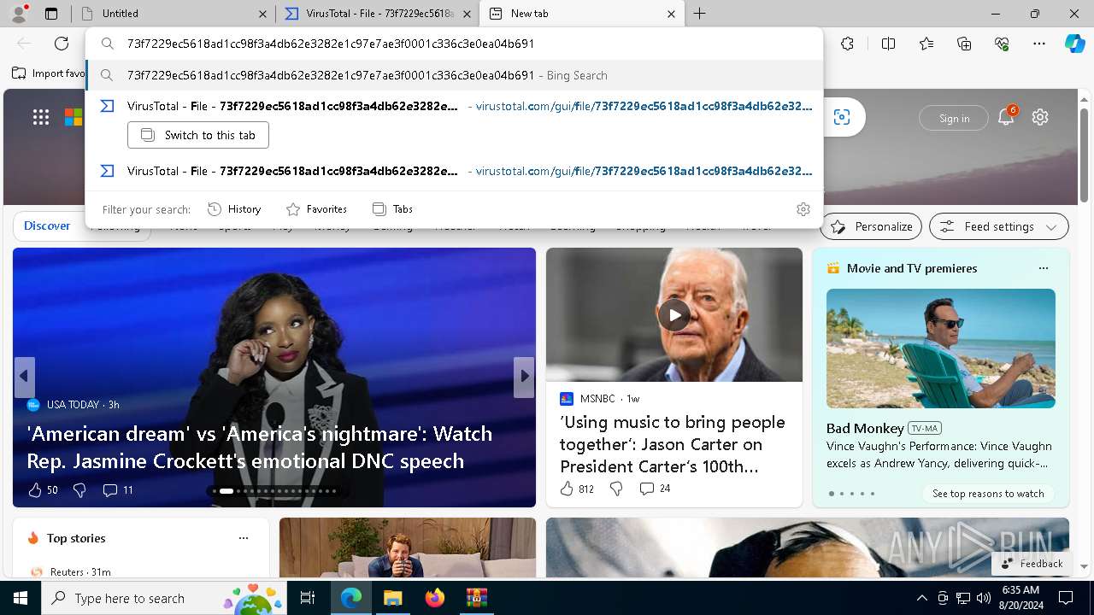Filter search by Favorites
This screenshot has height=615, width=1094.
tap(316, 209)
